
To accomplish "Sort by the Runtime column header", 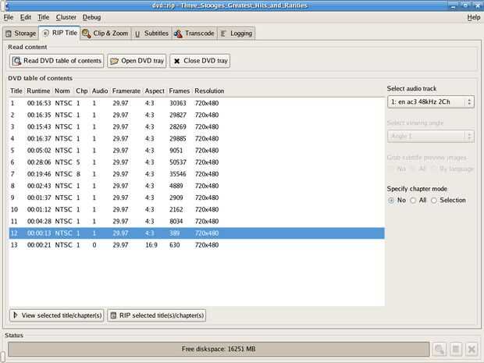I will click(38, 91).
